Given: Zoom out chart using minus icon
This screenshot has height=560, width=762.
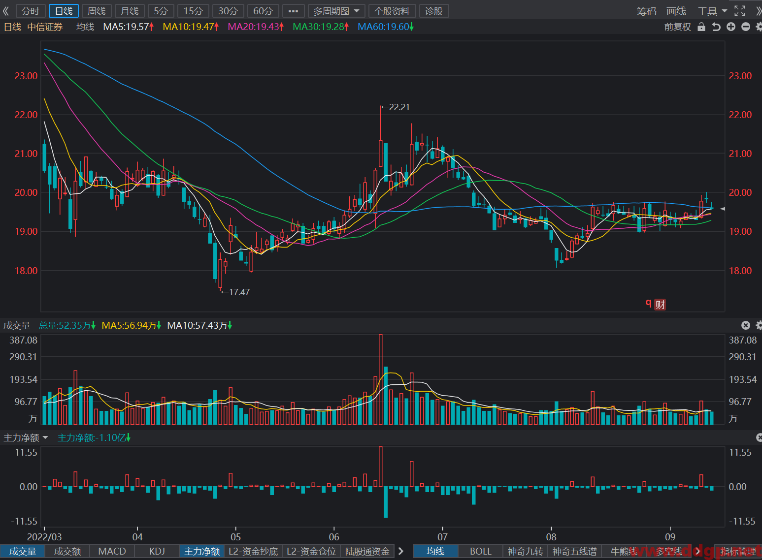Looking at the screenshot, I should pos(746,27).
